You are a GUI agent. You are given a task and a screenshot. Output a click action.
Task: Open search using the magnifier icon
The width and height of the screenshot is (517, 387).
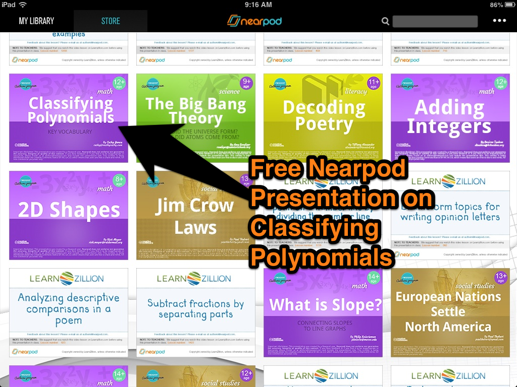385,21
